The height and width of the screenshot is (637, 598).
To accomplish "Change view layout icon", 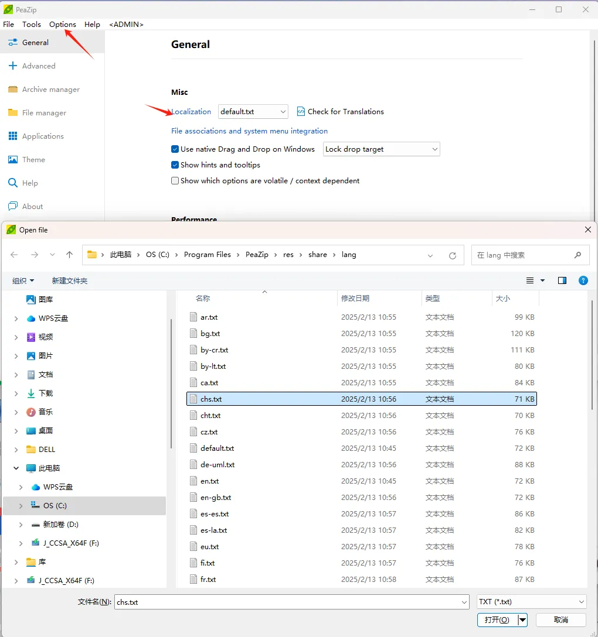I will click(530, 280).
